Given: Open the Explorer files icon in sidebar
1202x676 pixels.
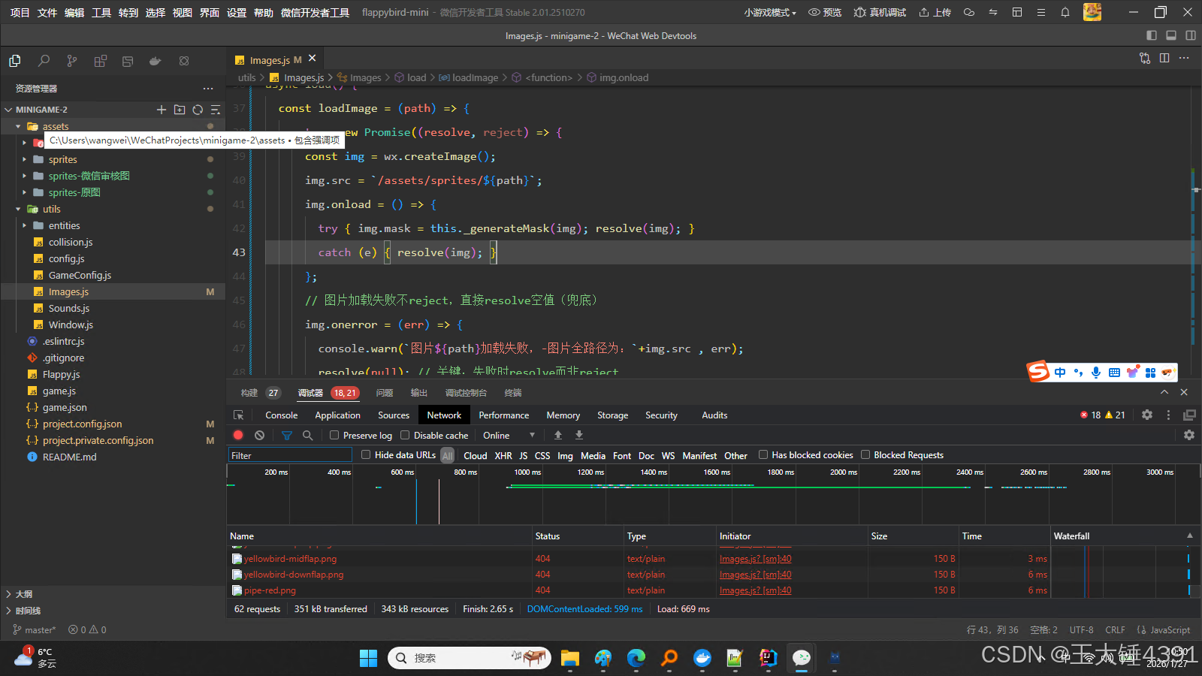Looking at the screenshot, I should (15, 61).
